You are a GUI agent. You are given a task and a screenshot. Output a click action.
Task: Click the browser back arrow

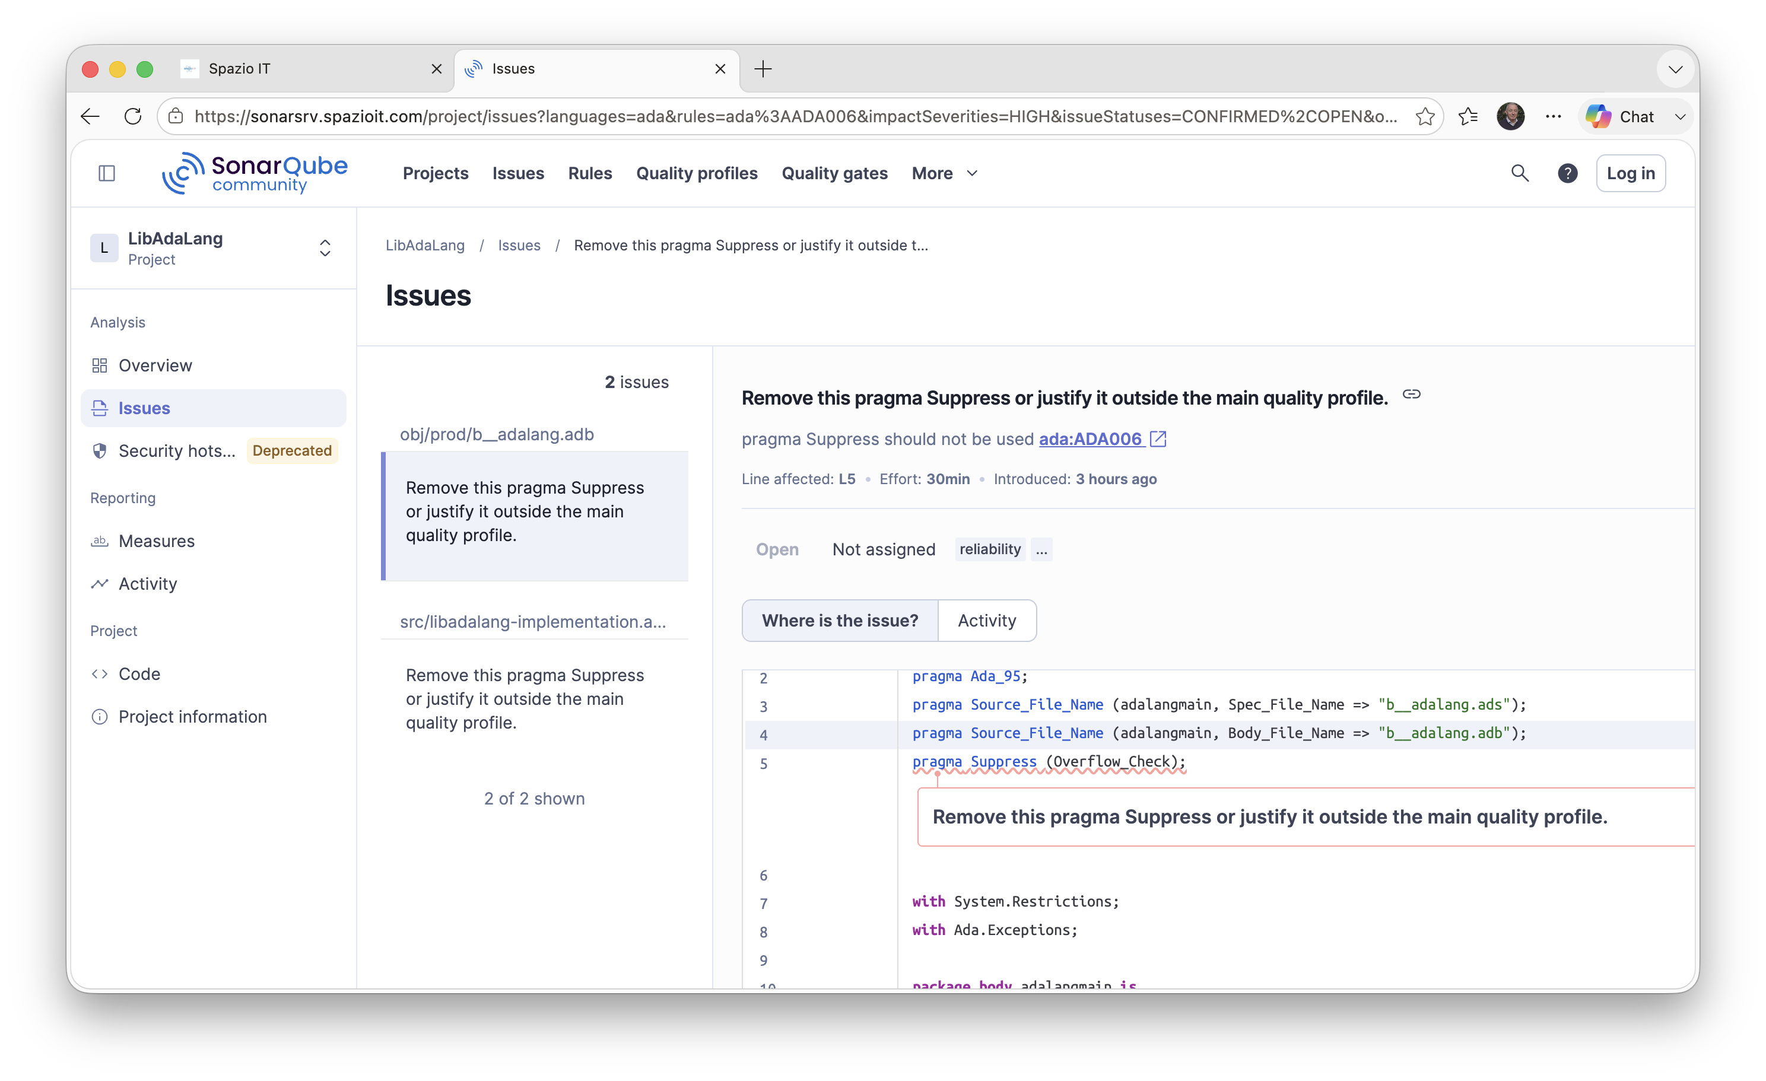[x=90, y=116]
